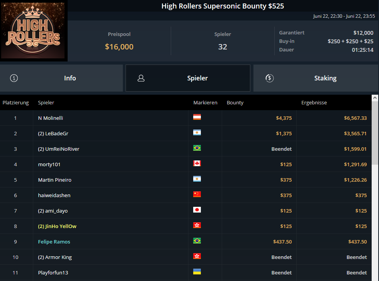
Task: Click placement number 1
Action: click(x=15, y=118)
